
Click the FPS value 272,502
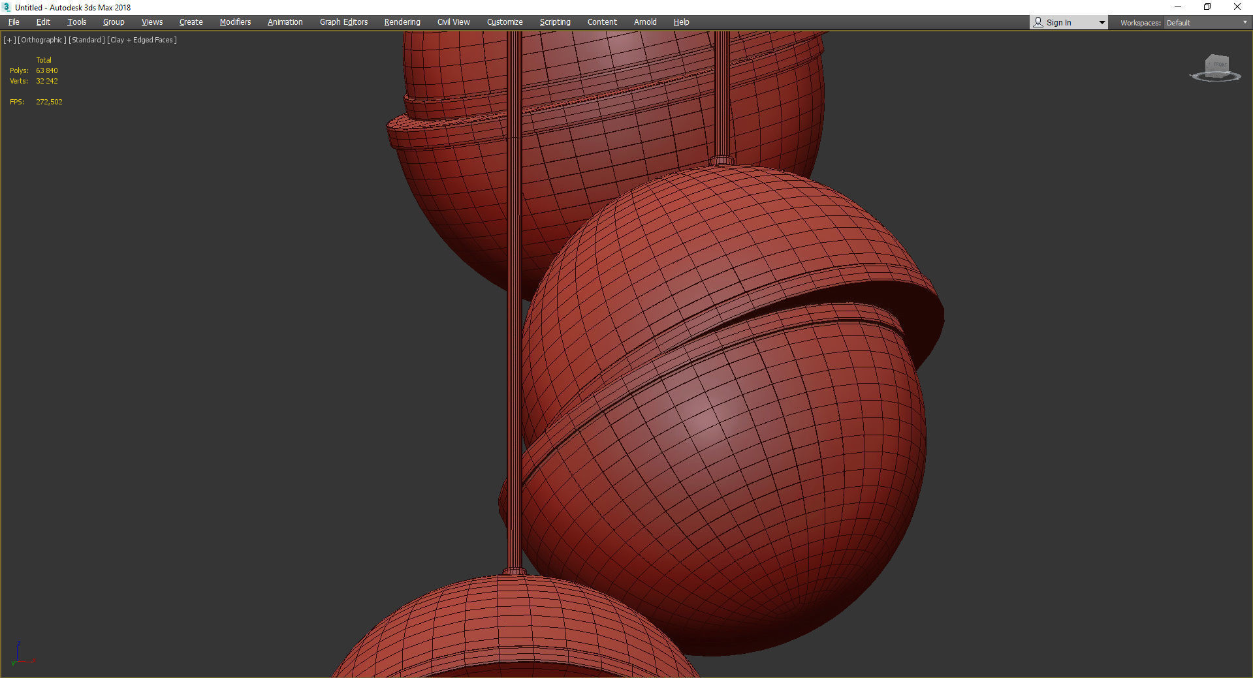[49, 102]
